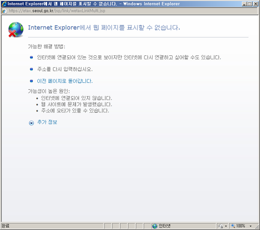Viewport: 260px width, 230px height.
Task: Open the security dropdown arrow in status bar
Action: point(226,226)
